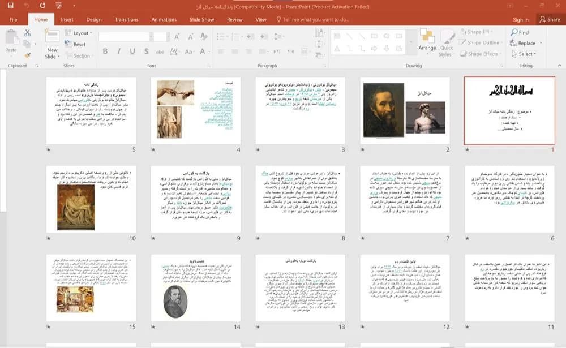Open the View tab

[x=260, y=19]
